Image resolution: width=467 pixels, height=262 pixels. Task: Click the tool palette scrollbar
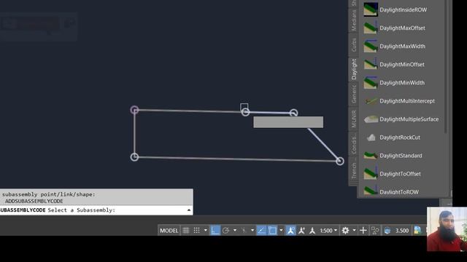tap(446, 66)
